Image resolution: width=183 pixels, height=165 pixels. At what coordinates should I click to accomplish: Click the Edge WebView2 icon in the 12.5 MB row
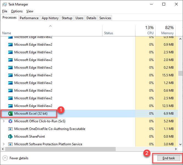[10, 106]
